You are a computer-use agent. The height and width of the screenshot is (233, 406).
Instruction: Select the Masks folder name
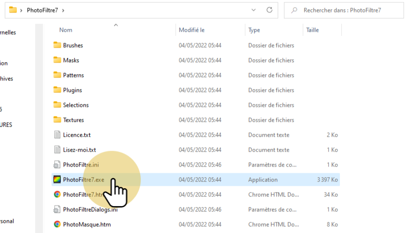(x=71, y=60)
